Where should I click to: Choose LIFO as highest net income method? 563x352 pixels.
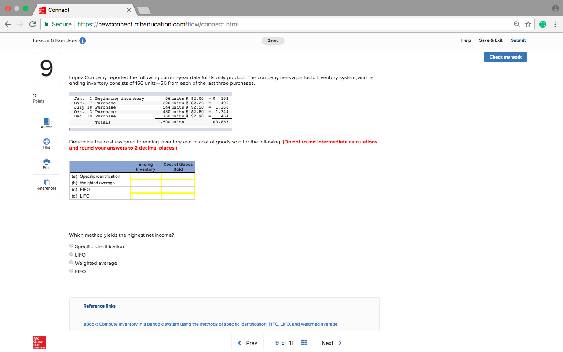pyautogui.click(x=71, y=254)
